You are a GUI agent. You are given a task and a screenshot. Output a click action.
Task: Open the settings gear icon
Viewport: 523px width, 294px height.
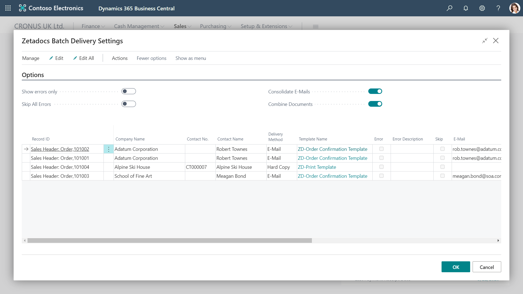tap(482, 8)
